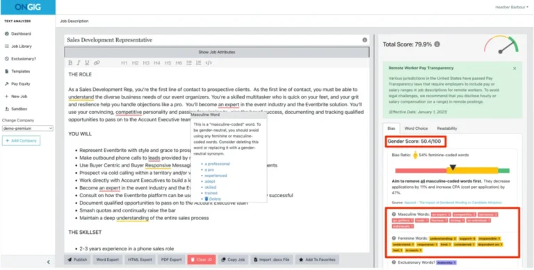Image resolution: width=534 pixels, height=270 pixels.
Task: Open the code view icon
Action: coord(209,63)
